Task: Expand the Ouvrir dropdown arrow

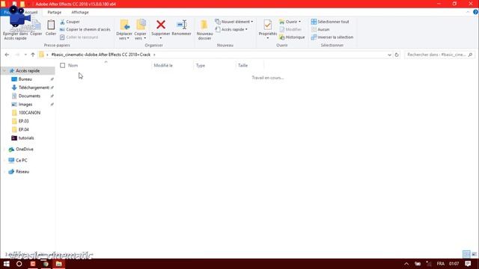Action: [x=299, y=22]
